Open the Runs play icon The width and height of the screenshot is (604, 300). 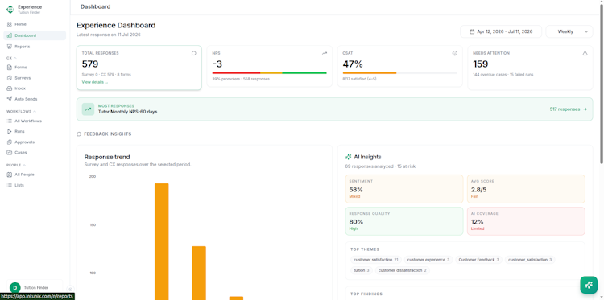[10, 132]
